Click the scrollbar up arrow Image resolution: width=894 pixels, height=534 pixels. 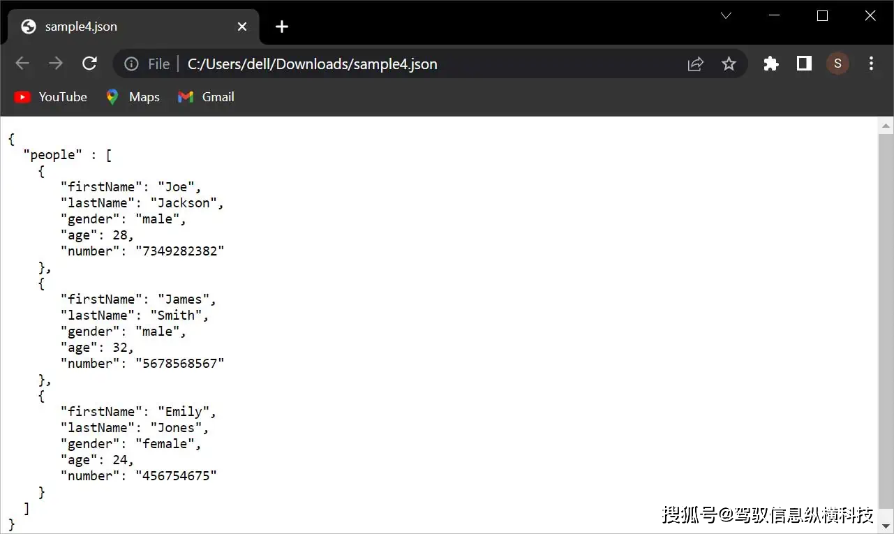click(886, 126)
